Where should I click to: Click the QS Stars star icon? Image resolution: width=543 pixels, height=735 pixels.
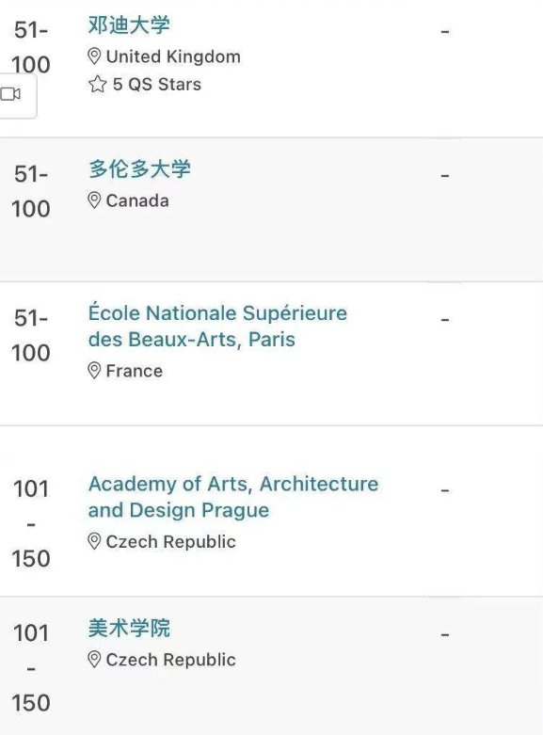click(98, 85)
